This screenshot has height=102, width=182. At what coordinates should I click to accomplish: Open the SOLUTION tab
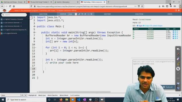point(139,14)
